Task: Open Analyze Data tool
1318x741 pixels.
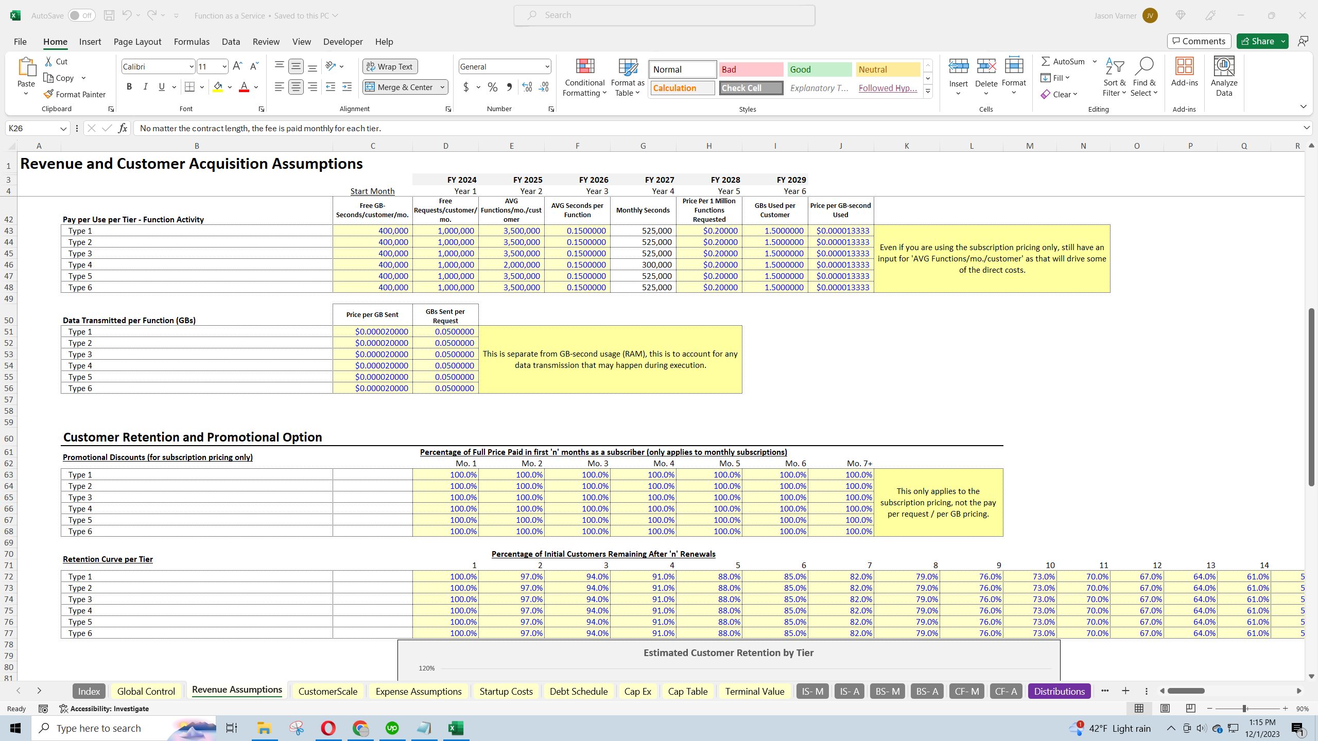Action: [1224, 76]
